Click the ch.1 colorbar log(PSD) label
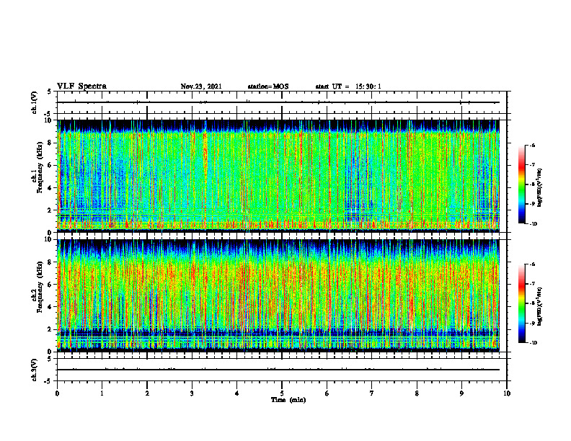The height and width of the screenshot is (441, 571). pyautogui.click(x=540, y=188)
